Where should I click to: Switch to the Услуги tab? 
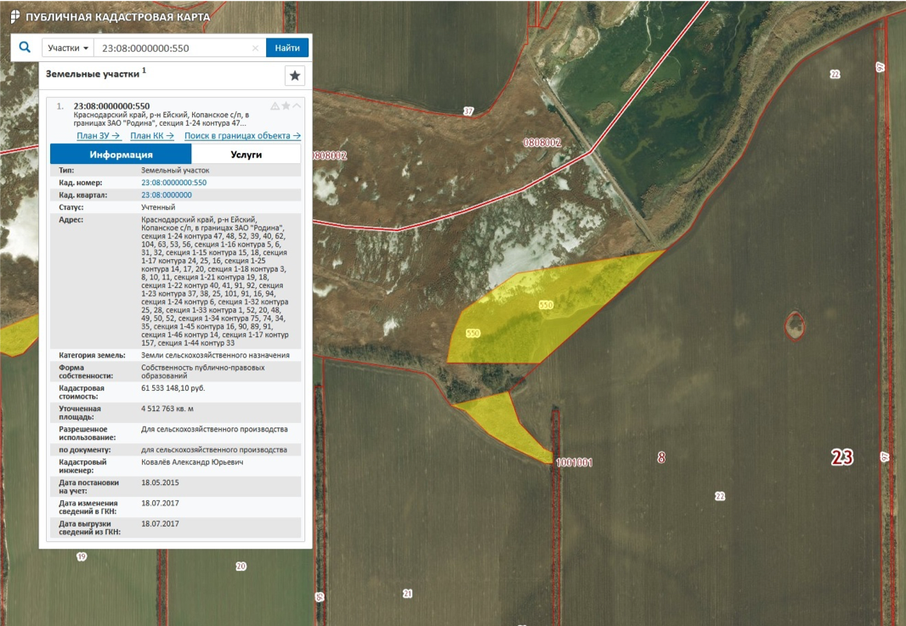[x=246, y=155]
